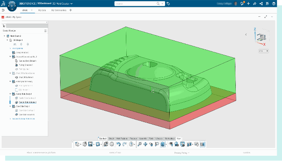Screen dimensions: 282x161
Task: Click the icon second from toolbar right end
Action: click(197, 144)
